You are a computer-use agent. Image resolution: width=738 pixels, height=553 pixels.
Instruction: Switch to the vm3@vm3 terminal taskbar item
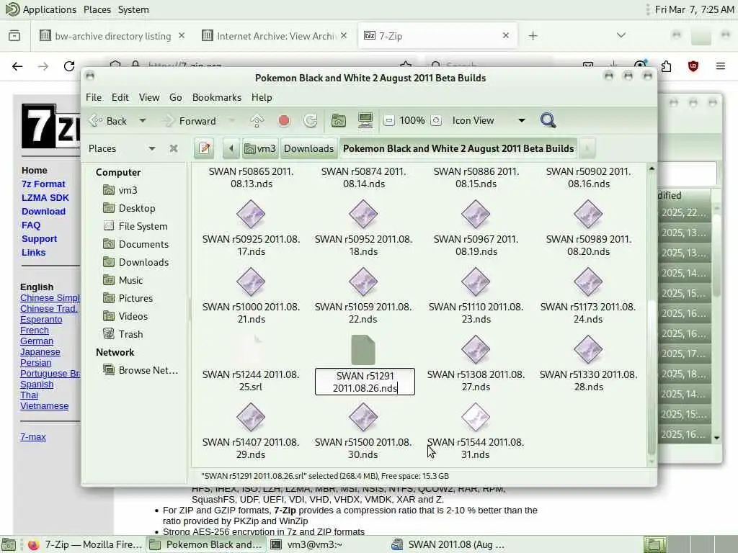(306, 544)
